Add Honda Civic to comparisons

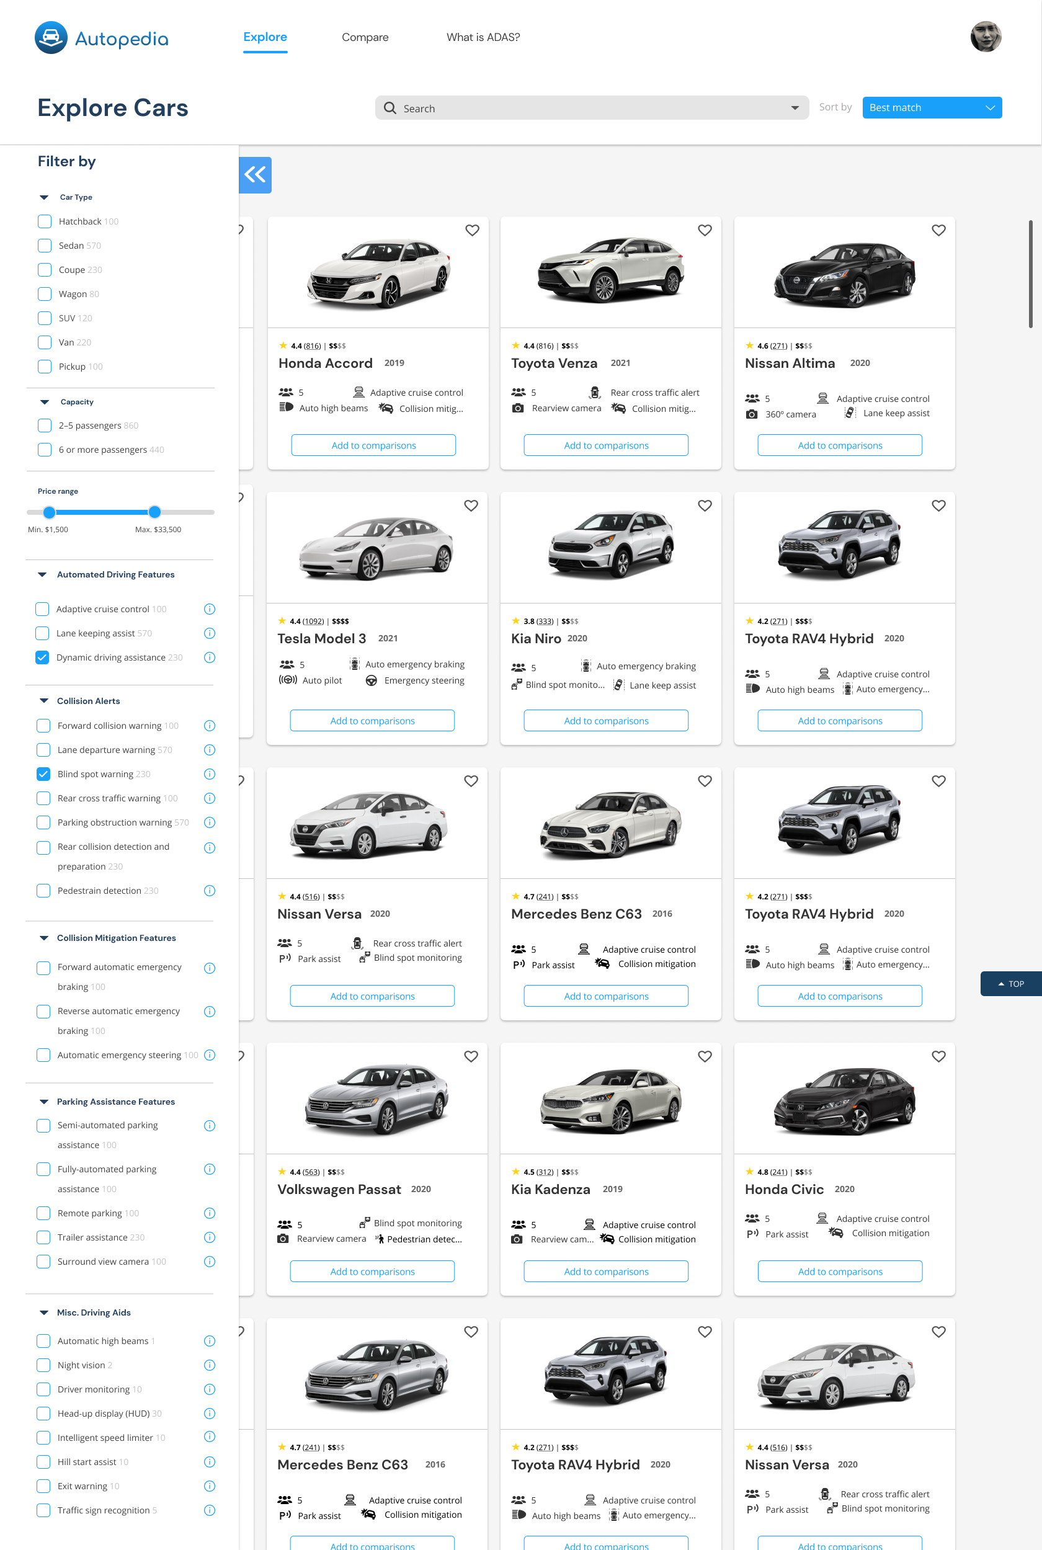click(840, 1272)
